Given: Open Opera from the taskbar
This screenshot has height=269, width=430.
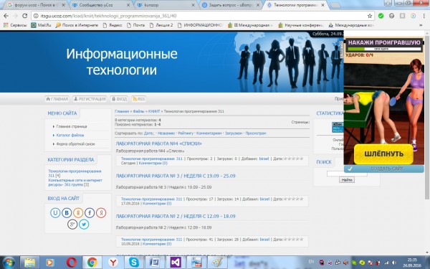Looking at the screenshot, I should pos(71,263).
